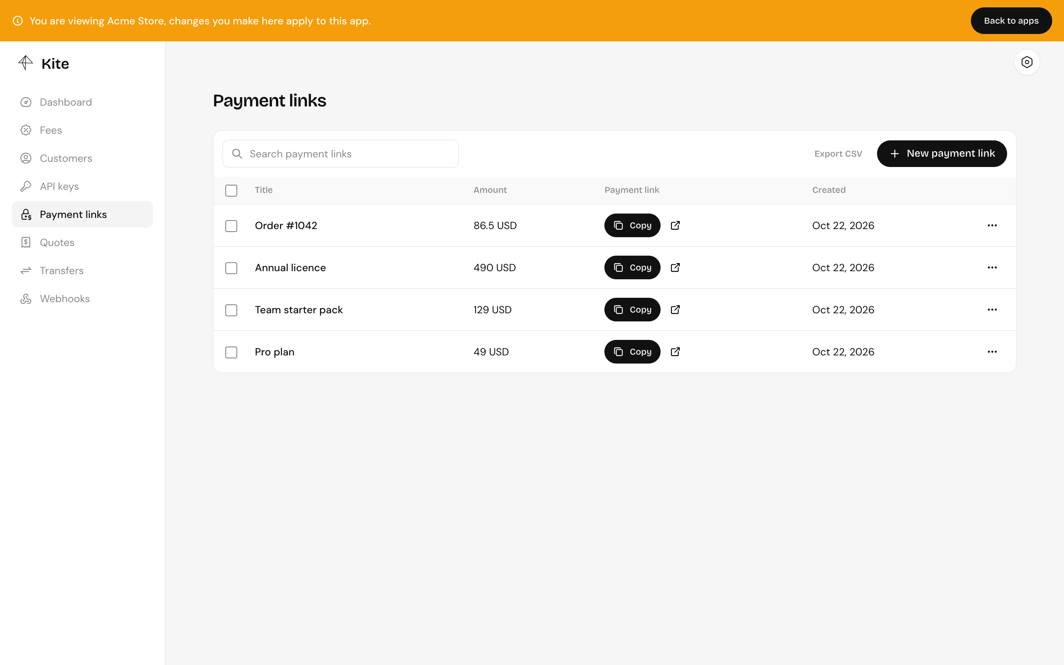Click the Payment link column header
The height and width of the screenshot is (665, 1064).
(x=632, y=190)
